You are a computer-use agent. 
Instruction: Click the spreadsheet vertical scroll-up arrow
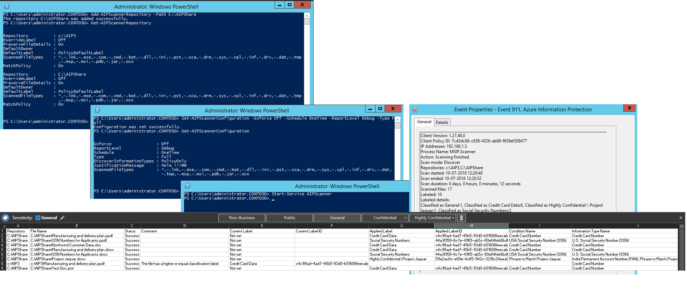pyautogui.click(x=682, y=226)
